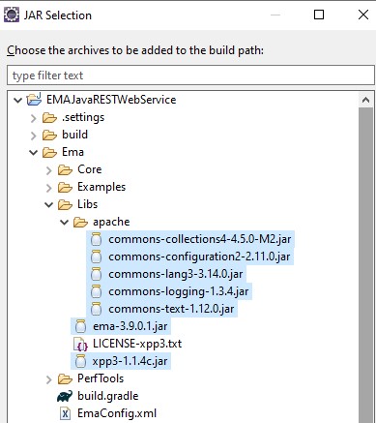Click the commons-lang3 jar file icon
The width and height of the screenshot is (376, 423).
[96, 274]
